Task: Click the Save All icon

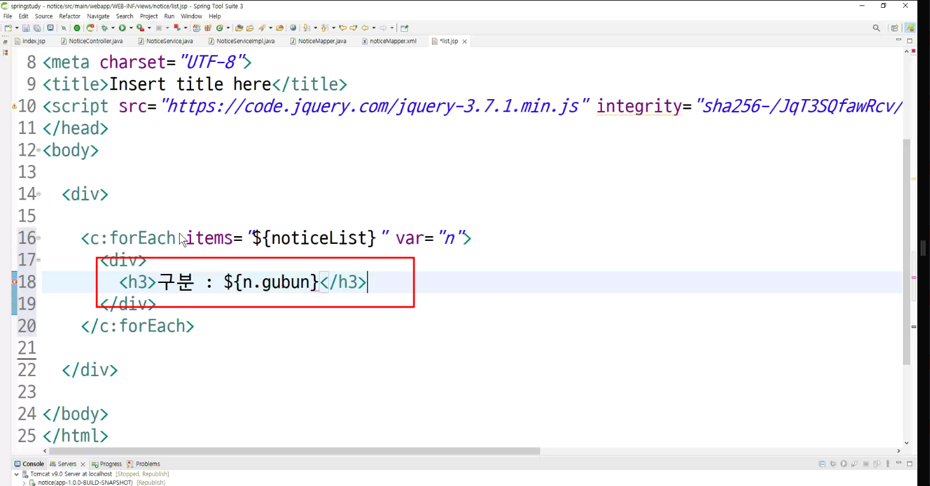Action: 37,28
